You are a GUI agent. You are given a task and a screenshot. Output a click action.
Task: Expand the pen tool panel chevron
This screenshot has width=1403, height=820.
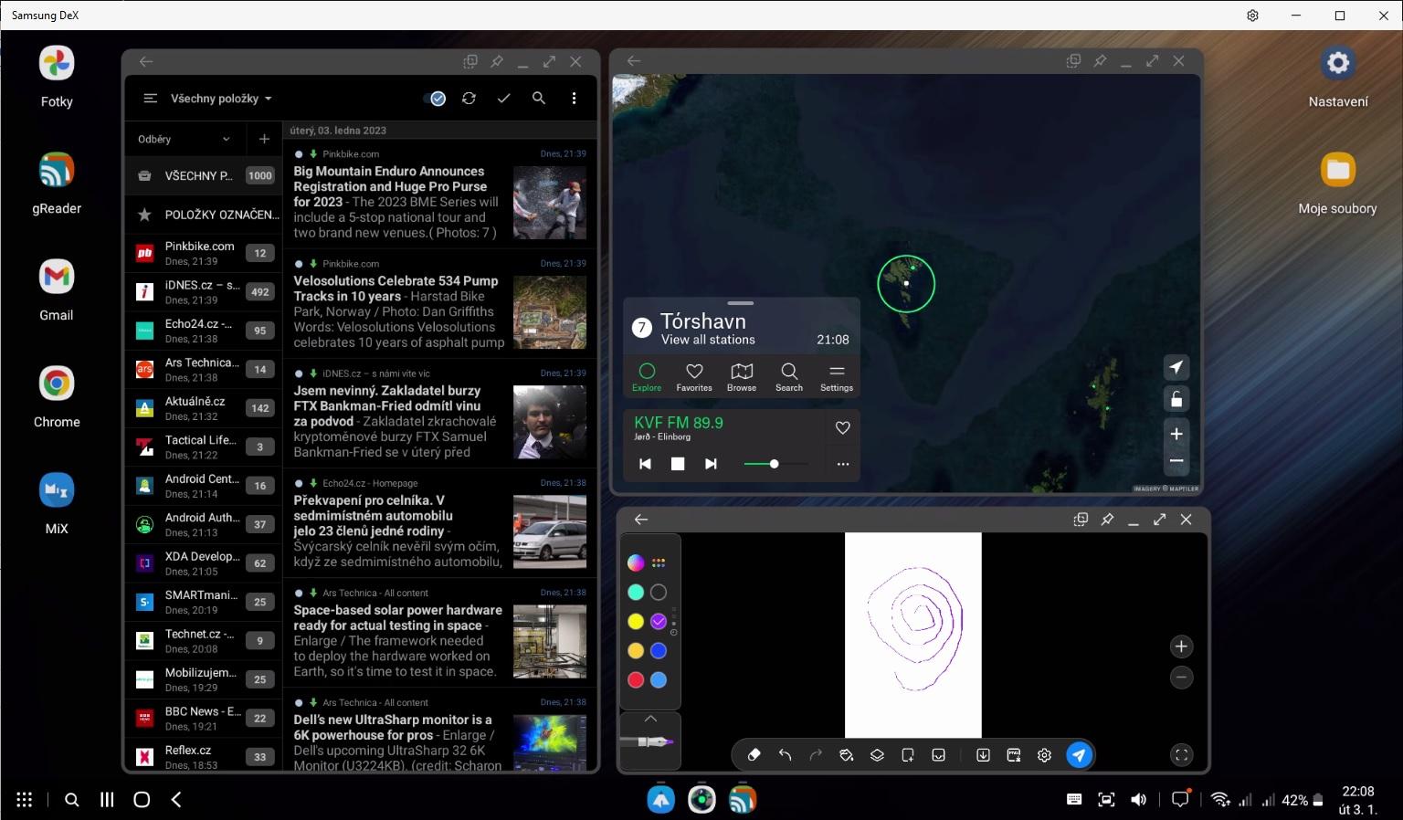coord(650,720)
